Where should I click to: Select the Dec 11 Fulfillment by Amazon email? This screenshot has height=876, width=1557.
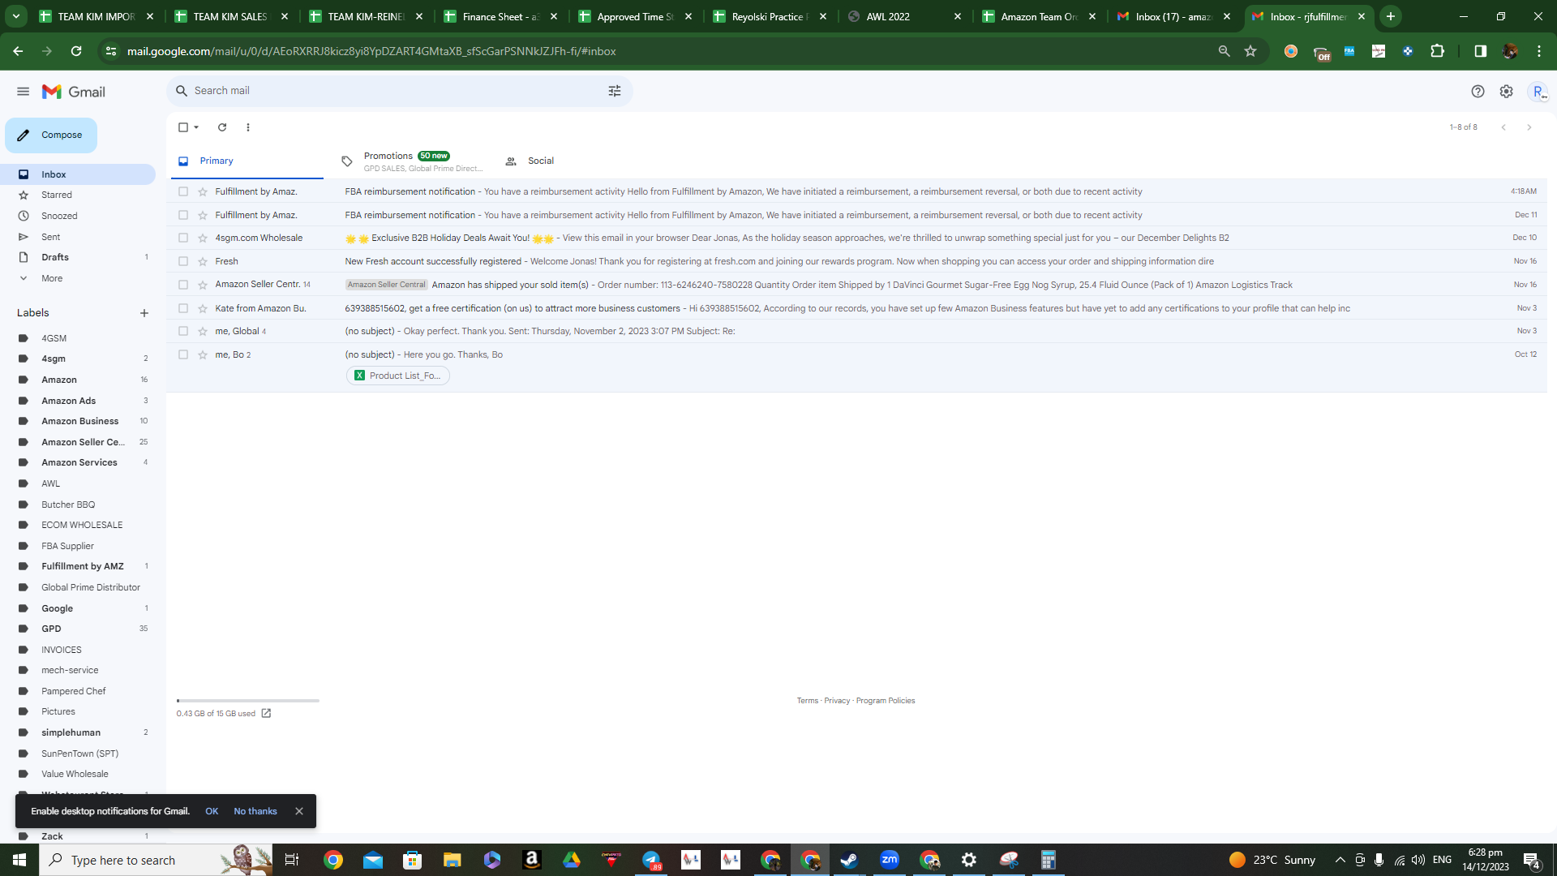[183, 215]
